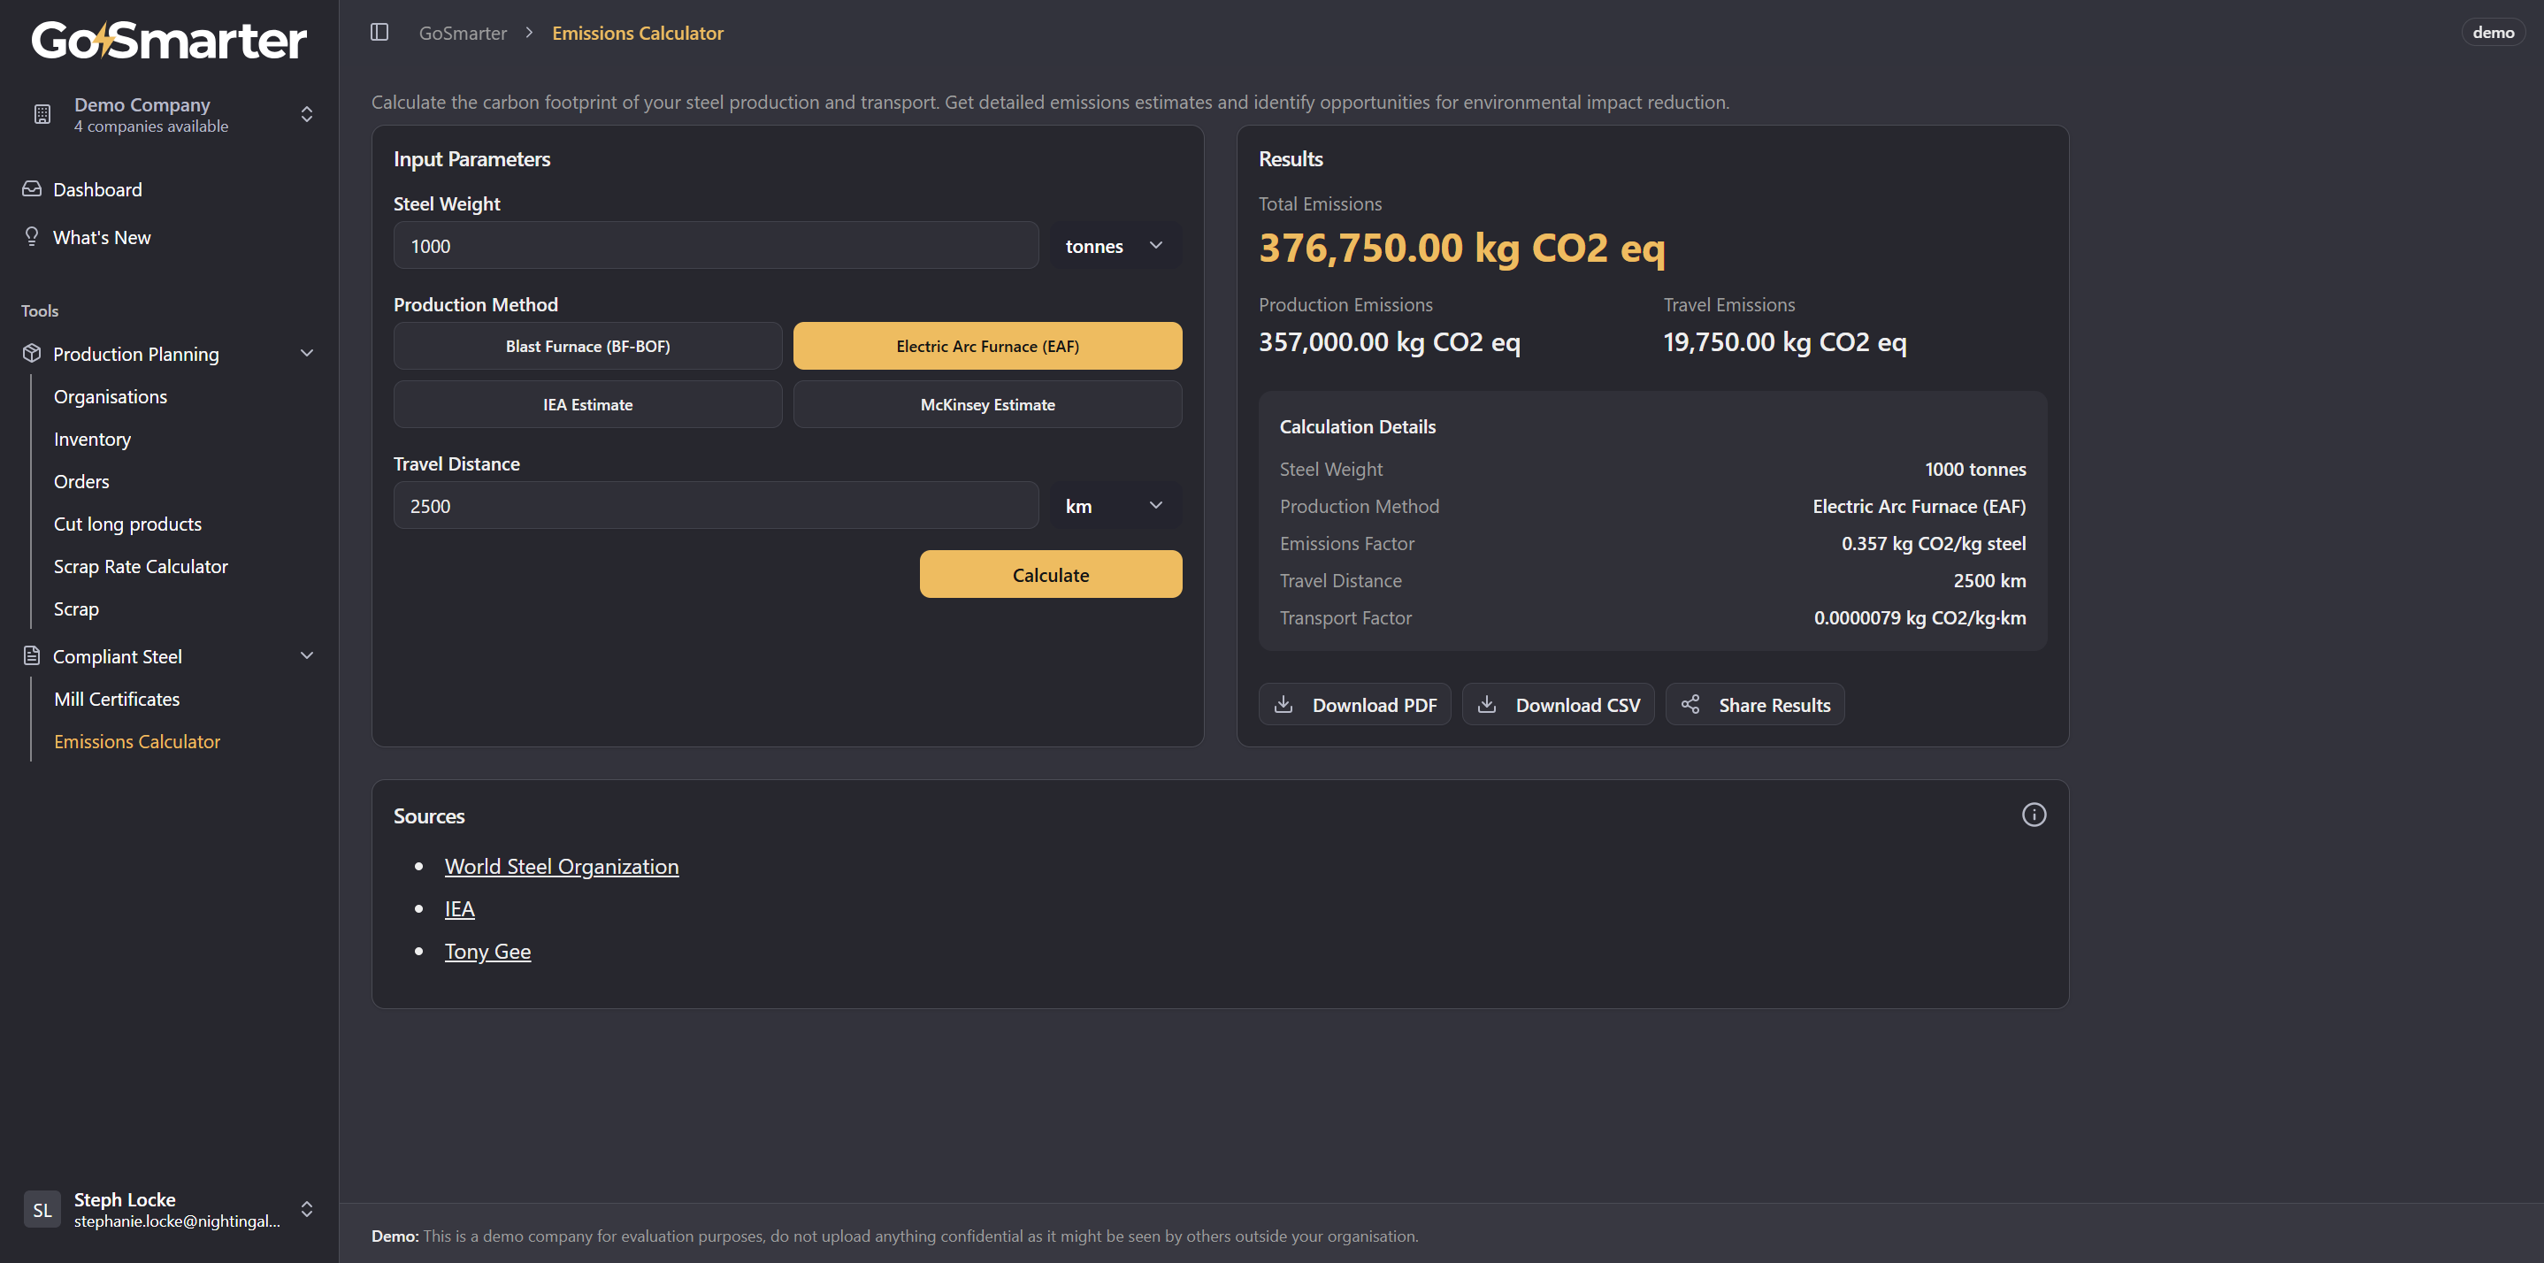Collapse the Production Planning section chevron
Viewport: 2544px width, 1263px height.
tap(307, 353)
